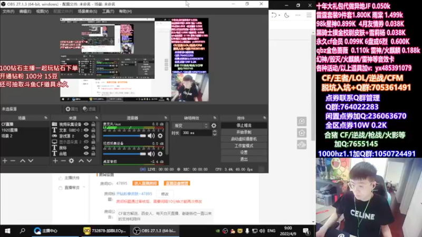
Task: Open OBS 设置 from the controls panel
Action: coord(244,152)
